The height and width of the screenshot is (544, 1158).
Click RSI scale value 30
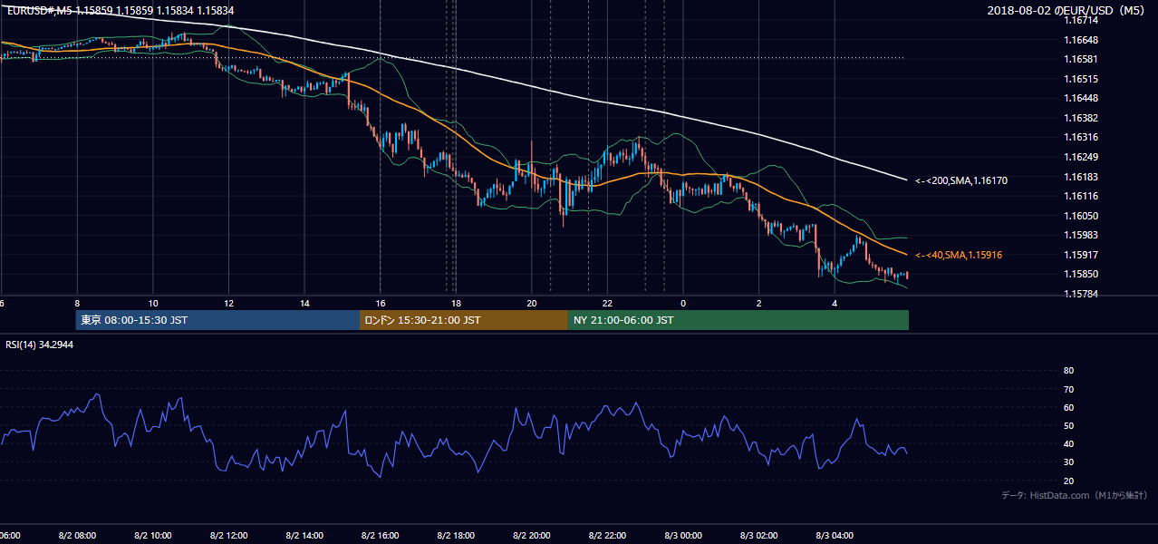(1068, 462)
